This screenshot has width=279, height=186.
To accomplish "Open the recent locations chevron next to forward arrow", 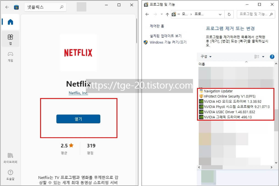I will (161, 14).
